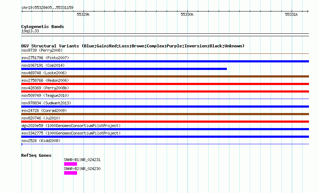Click the left arrow of the ruler
Screen dimensions: 319x193
(x=22, y=11)
